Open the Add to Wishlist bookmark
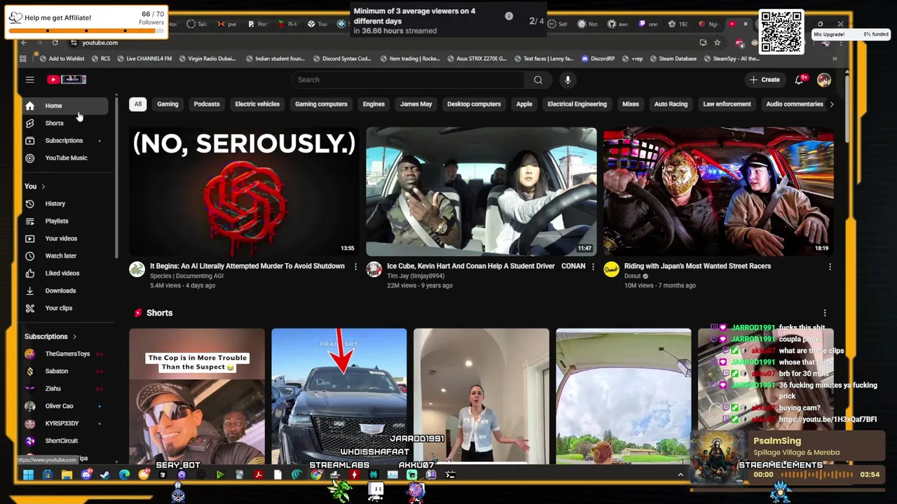Viewport: 897px width, 504px height. coord(62,59)
